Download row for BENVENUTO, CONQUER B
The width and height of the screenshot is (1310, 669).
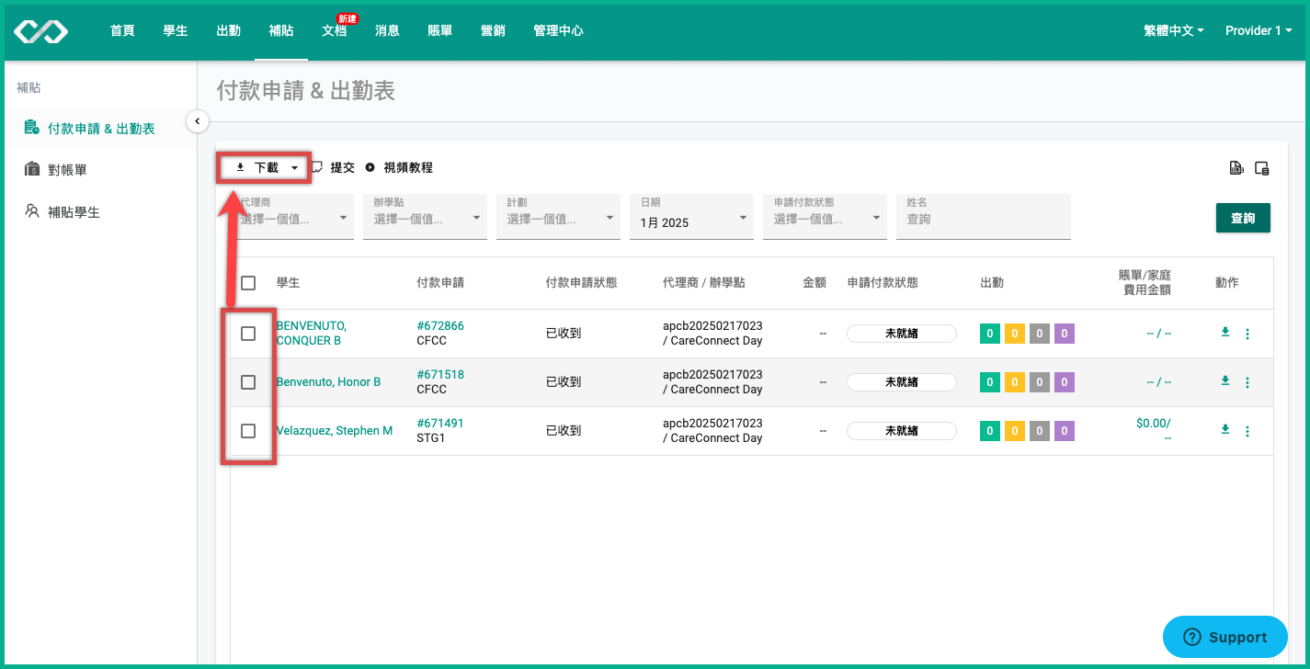click(x=1225, y=332)
